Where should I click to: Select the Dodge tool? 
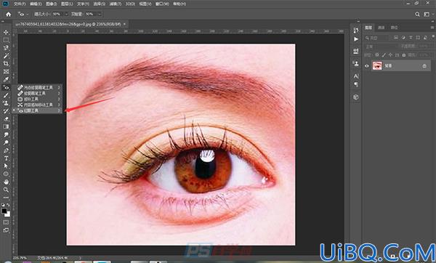click(6, 142)
